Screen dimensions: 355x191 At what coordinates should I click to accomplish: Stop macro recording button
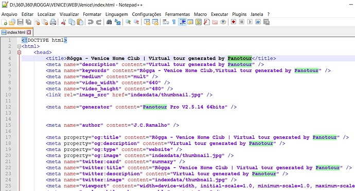(242, 22)
